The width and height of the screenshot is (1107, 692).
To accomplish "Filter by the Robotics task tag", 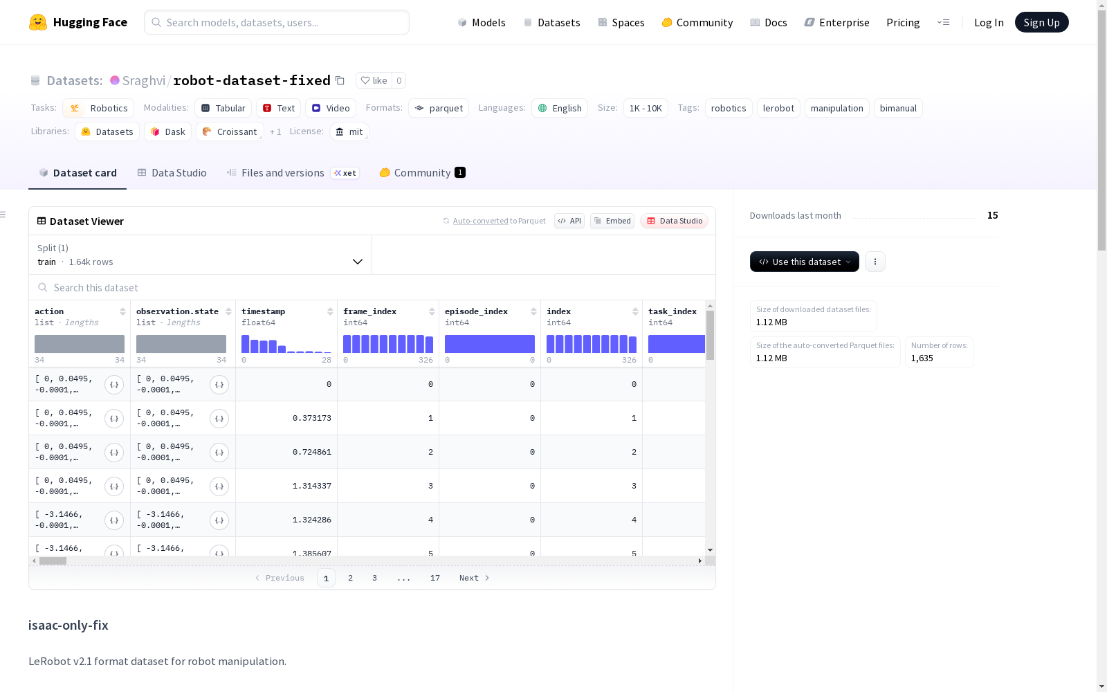I will (x=98, y=108).
